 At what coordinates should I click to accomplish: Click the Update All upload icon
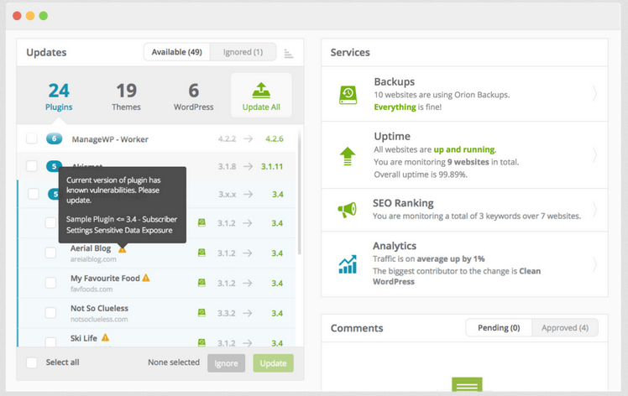click(x=261, y=90)
